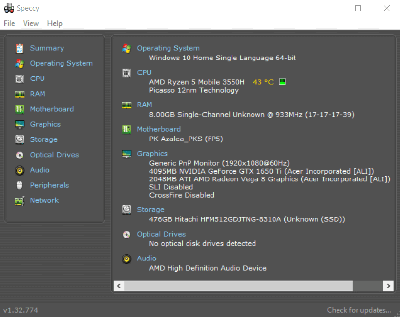Click the Summary clipboard icon in sidebar
The height and width of the screenshot is (317, 400).
pos(20,48)
